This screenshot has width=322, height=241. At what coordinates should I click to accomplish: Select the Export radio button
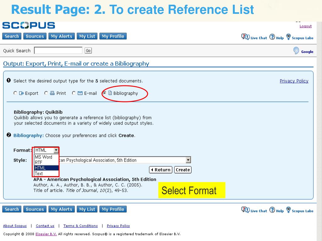point(15,93)
